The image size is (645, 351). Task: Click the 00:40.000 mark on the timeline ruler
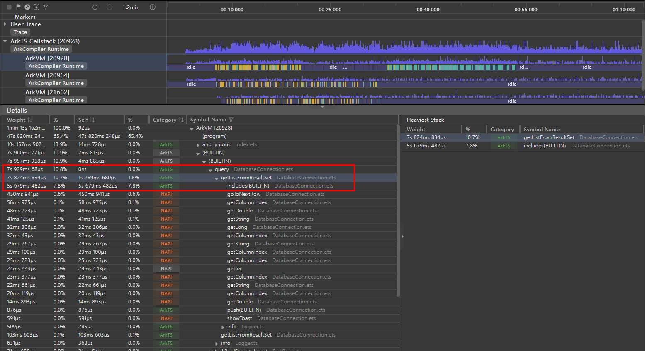tap(428, 9)
